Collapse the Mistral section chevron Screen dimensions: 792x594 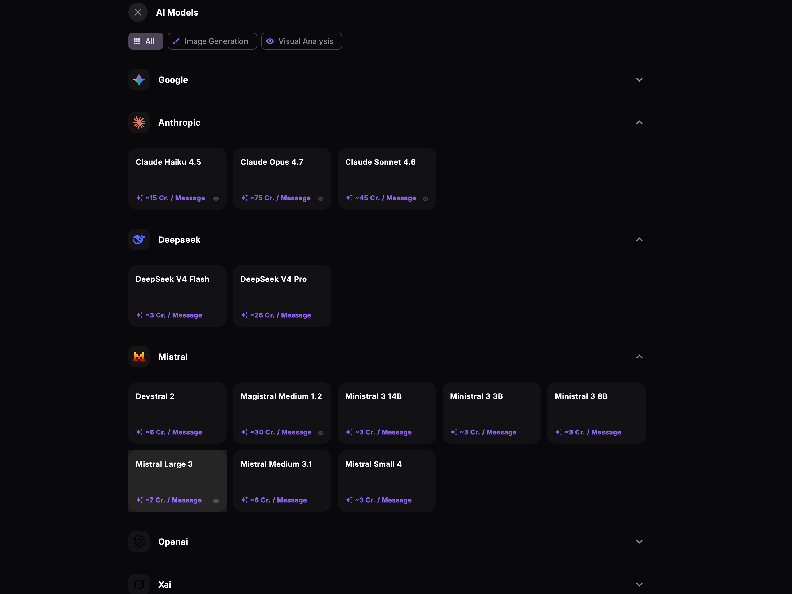tap(639, 357)
